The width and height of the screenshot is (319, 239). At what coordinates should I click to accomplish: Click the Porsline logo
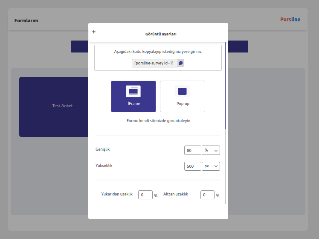tap(290, 20)
